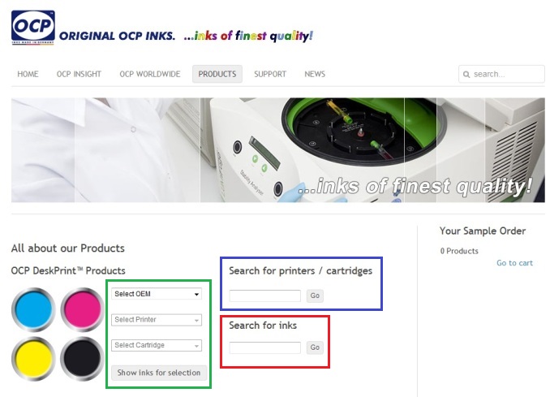Click Go beside printers / cartridges search

point(315,296)
